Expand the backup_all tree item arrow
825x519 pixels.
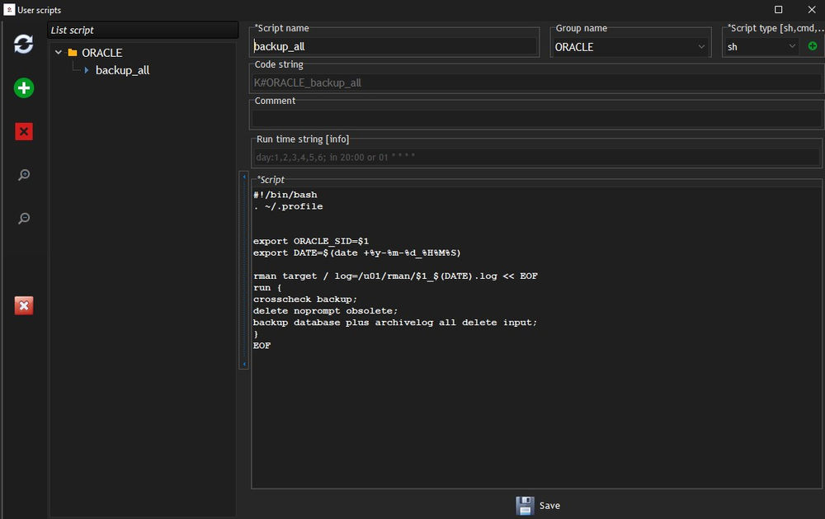coord(86,70)
